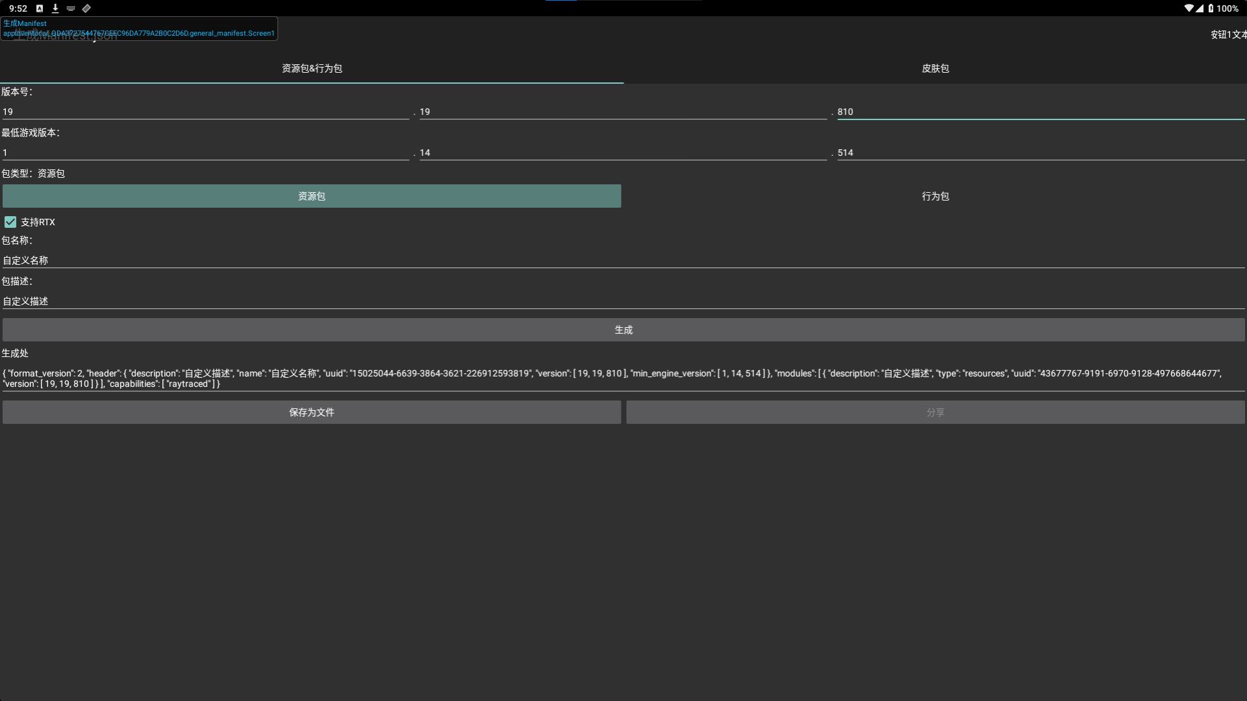The height and width of the screenshot is (701, 1247).
Task: Click the 包描述 field with 自定义描述
Action: point(623,301)
